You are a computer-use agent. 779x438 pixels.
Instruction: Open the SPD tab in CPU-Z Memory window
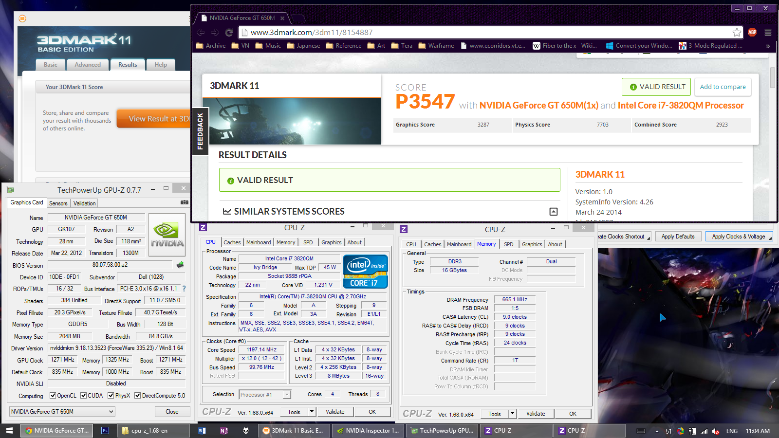(509, 244)
